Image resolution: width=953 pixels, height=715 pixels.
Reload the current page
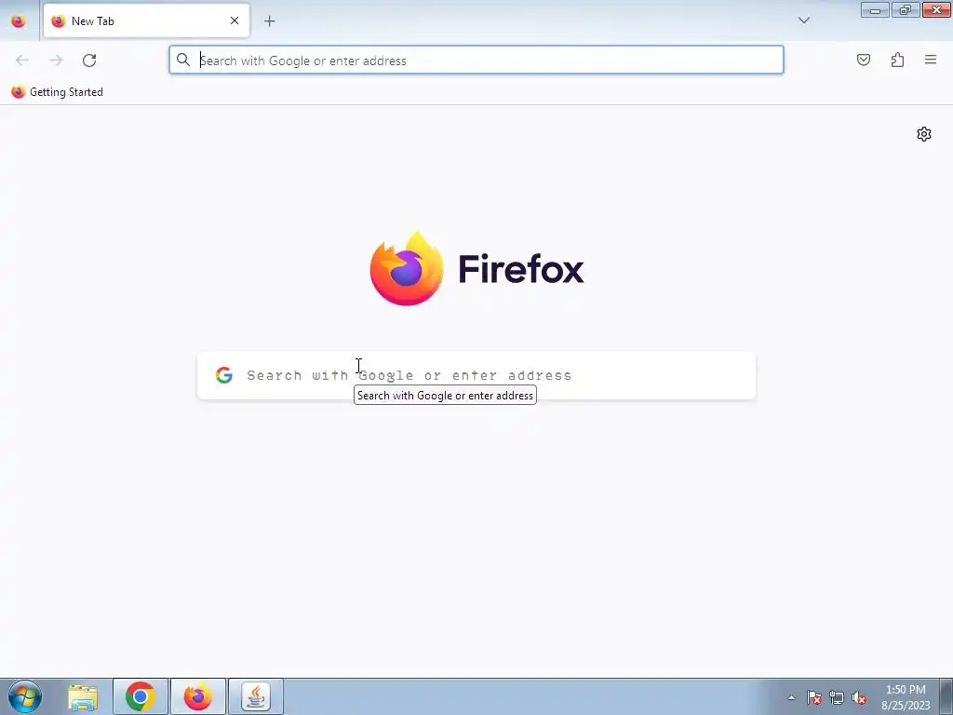(89, 61)
